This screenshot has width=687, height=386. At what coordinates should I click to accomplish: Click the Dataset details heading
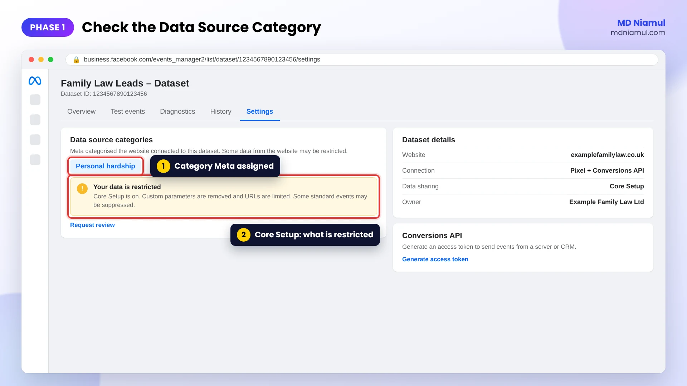pos(428,140)
